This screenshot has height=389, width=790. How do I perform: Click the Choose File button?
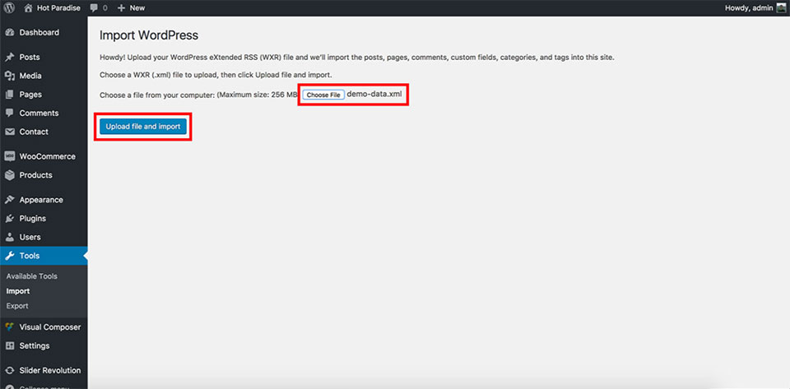tap(323, 95)
